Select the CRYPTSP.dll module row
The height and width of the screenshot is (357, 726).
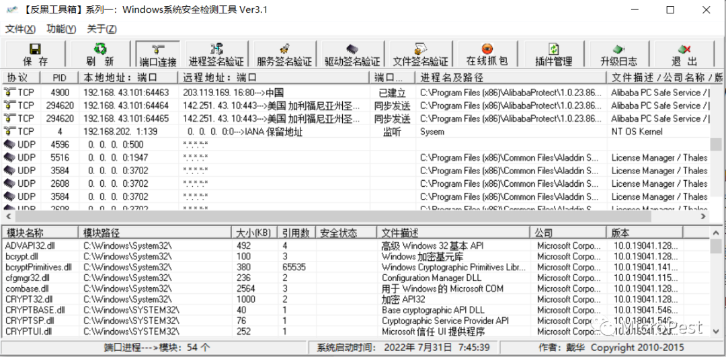click(355, 321)
